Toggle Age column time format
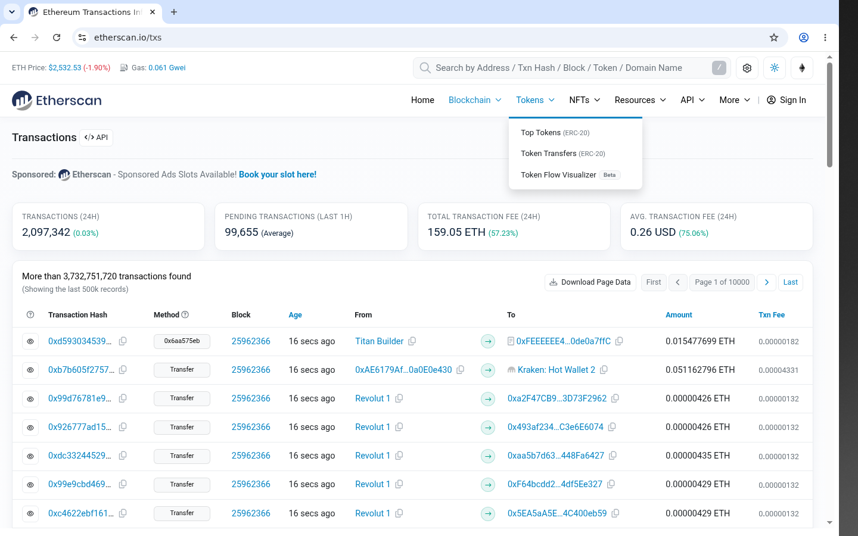Image resolution: width=858 pixels, height=536 pixels. click(x=295, y=314)
